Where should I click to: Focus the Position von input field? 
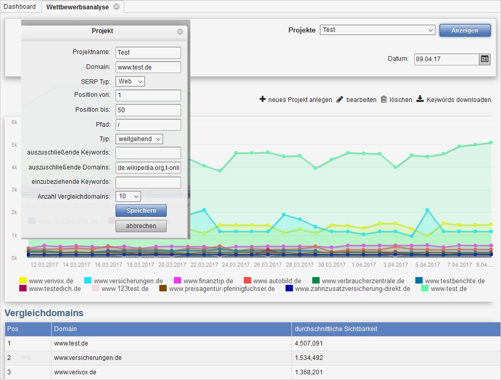point(148,95)
